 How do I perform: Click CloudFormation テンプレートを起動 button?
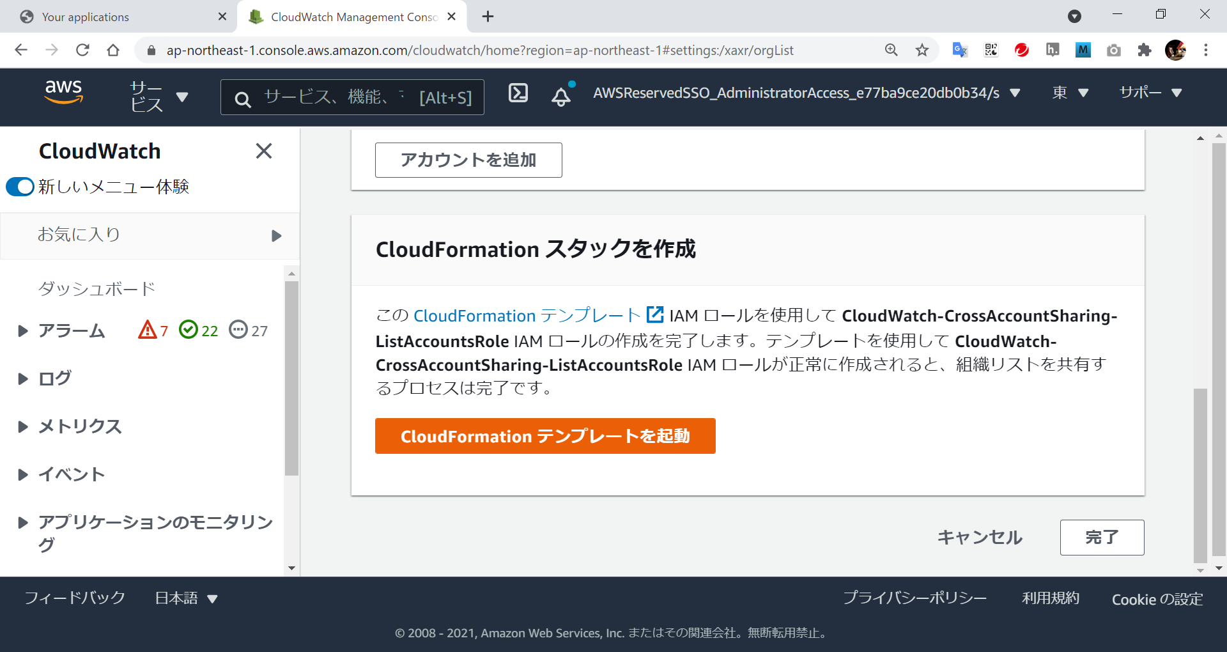click(x=544, y=436)
